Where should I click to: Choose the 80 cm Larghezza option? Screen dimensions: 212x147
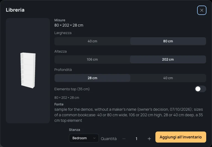pyautogui.click(x=168, y=41)
